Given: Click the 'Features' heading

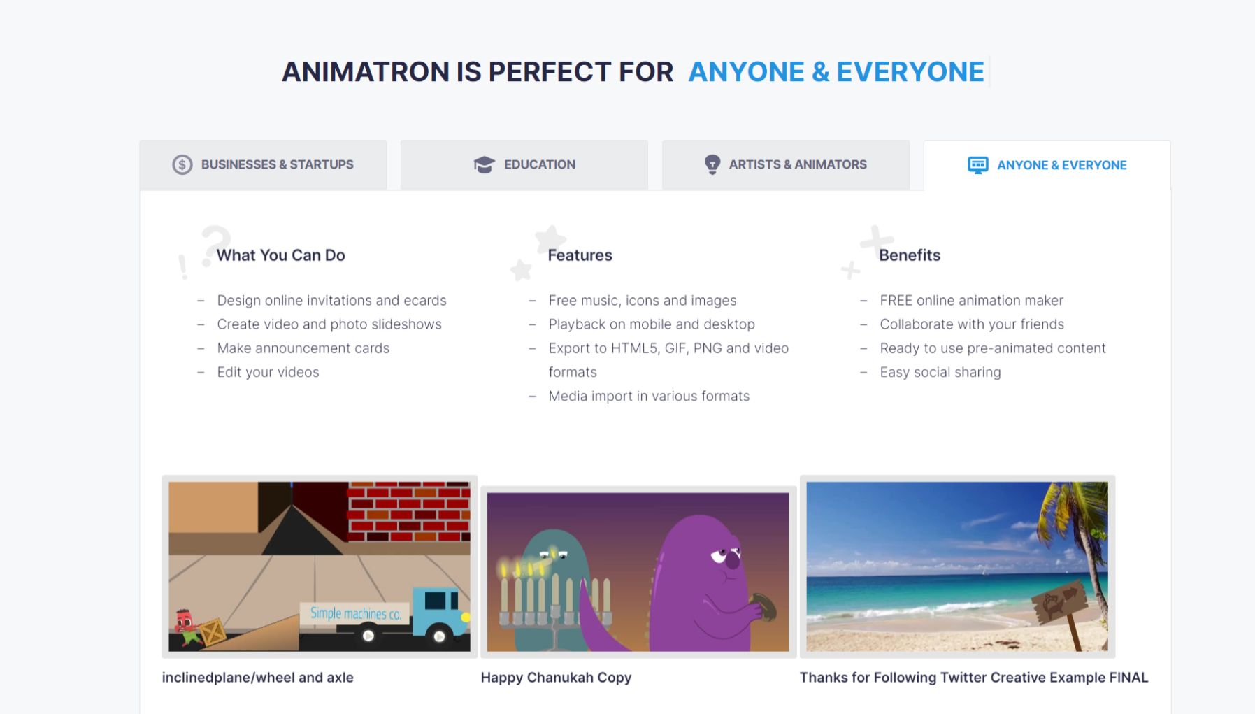Looking at the screenshot, I should coord(580,255).
